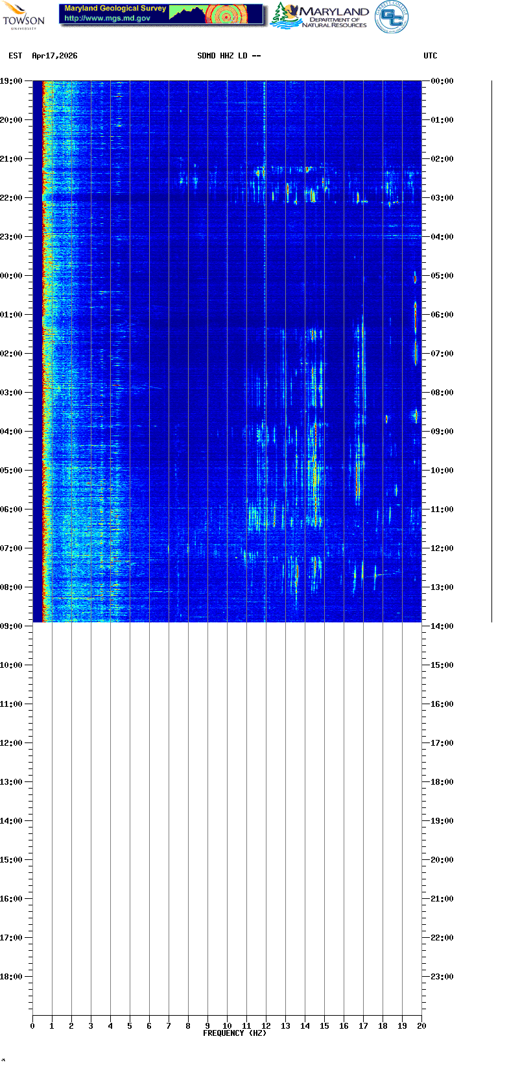
Task: Click the 14:00 UTC time marker
Action: click(442, 626)
